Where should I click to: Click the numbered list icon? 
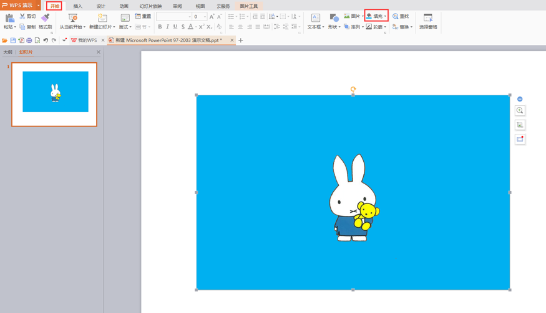coord(242,16)
